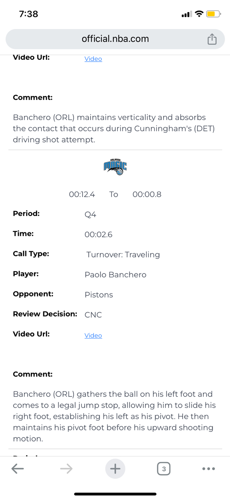Select the Paolo Banchero player name

click(x=115, y=275)
